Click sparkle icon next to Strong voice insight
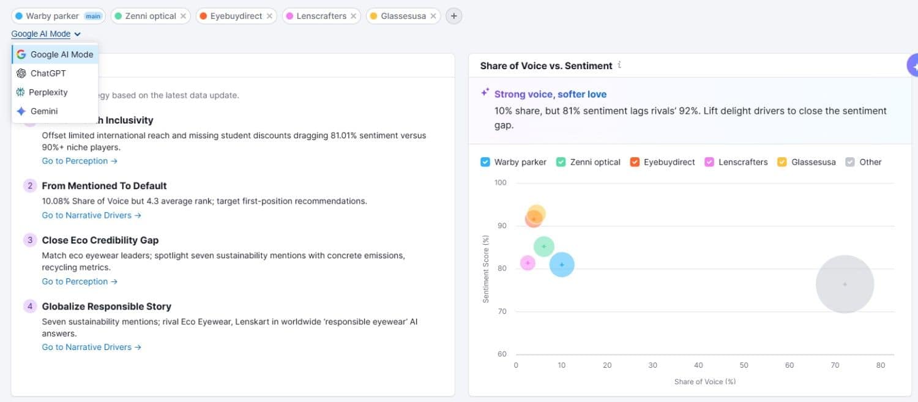 click(x=485, y=92)
